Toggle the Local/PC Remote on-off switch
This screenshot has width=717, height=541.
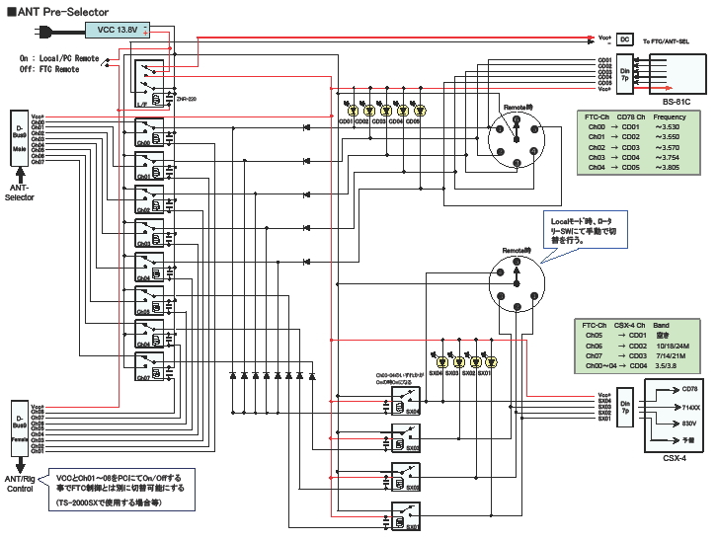(106, 62)
